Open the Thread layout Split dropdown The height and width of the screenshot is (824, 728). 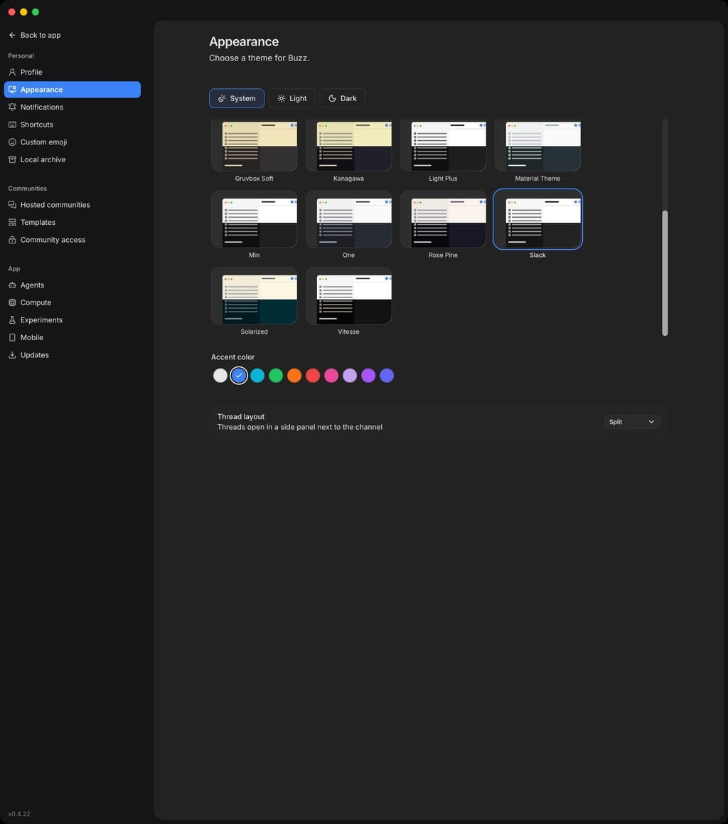pos(631,422)
